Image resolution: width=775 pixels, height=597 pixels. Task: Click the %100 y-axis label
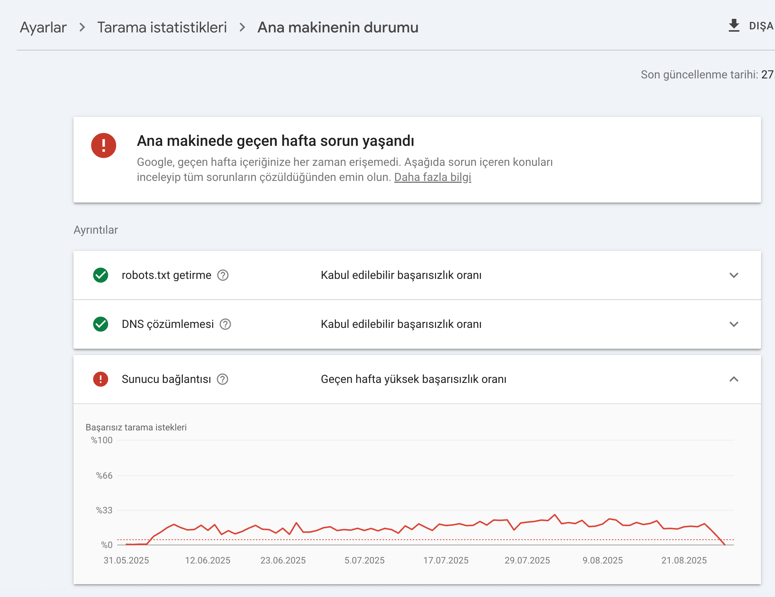tap(102, 440)
